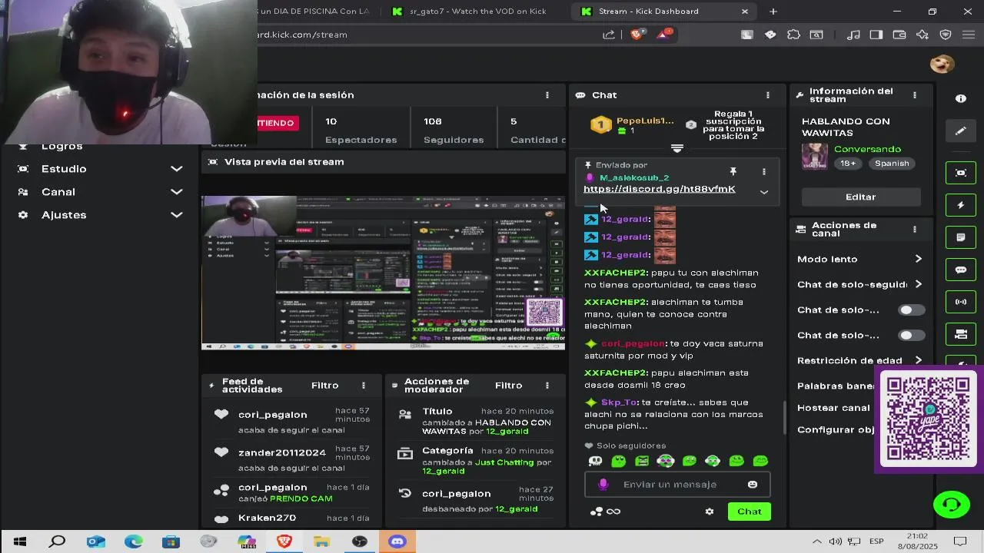Click the purple microphone icon in message box

(603, 485)
